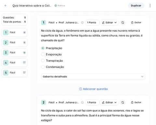
Task: Choose the Condensação radio option
Action: tap(52, 67)
